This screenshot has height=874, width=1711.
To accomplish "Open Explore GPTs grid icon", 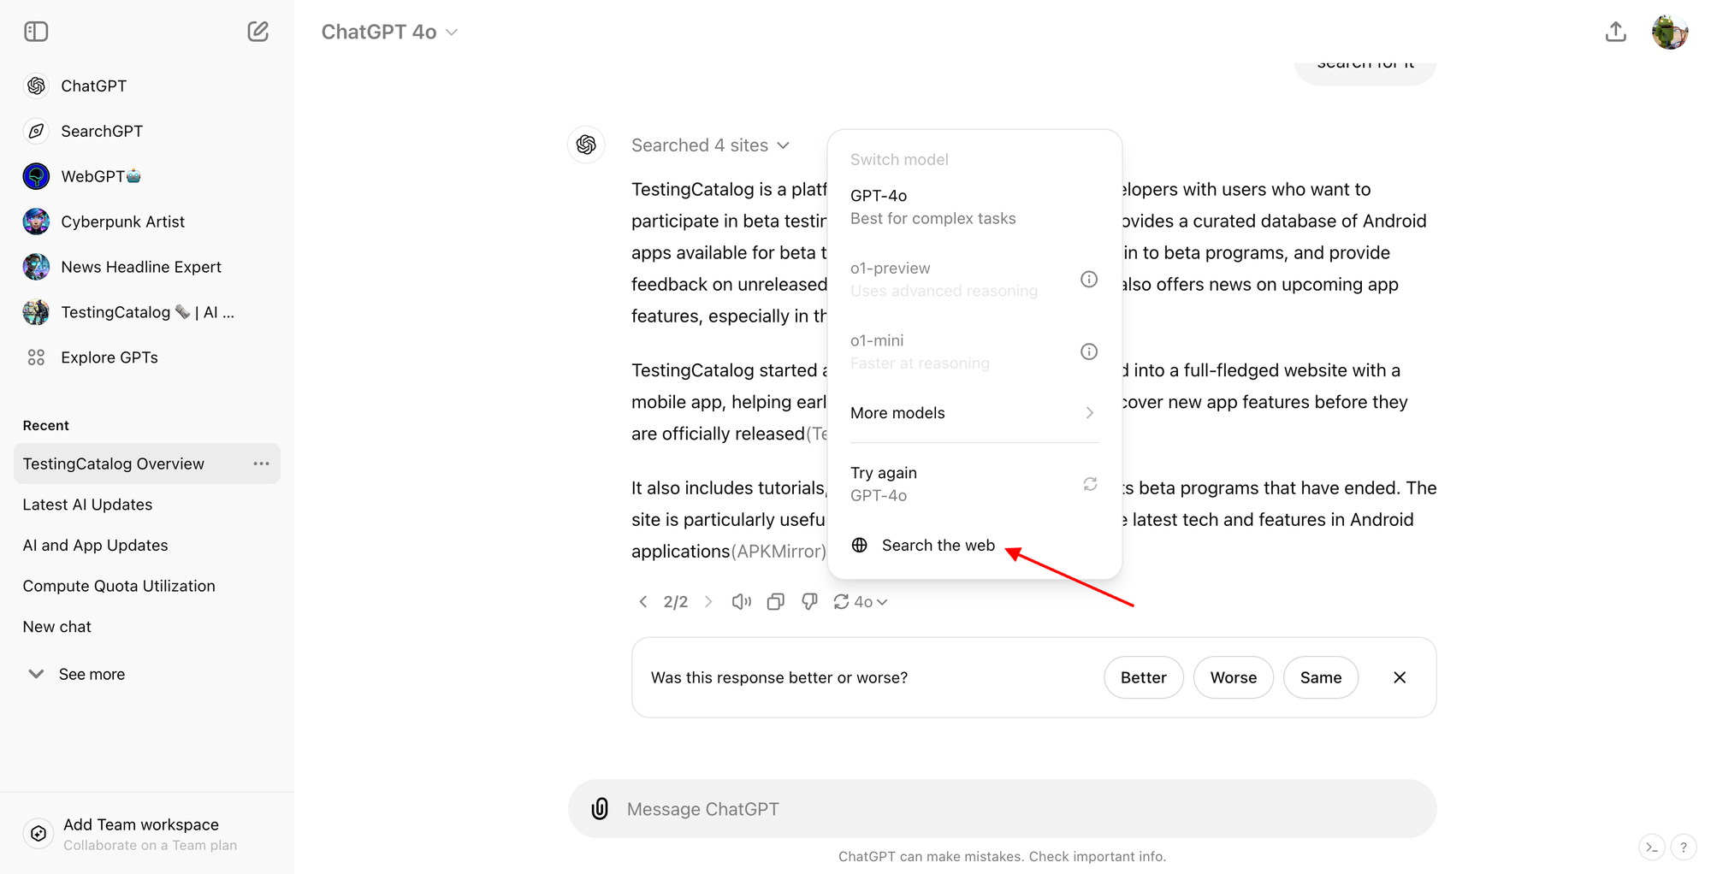I will click(x=36, y=357).
